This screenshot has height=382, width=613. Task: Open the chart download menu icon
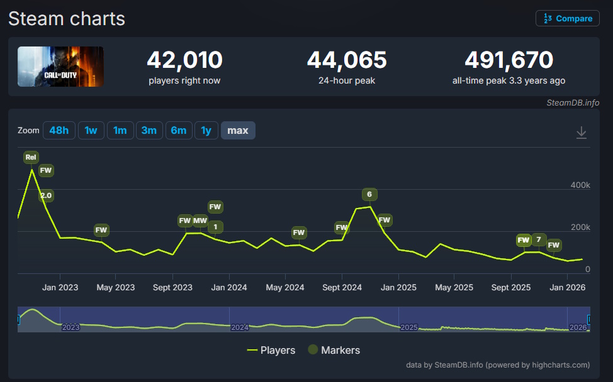point(582,133)
